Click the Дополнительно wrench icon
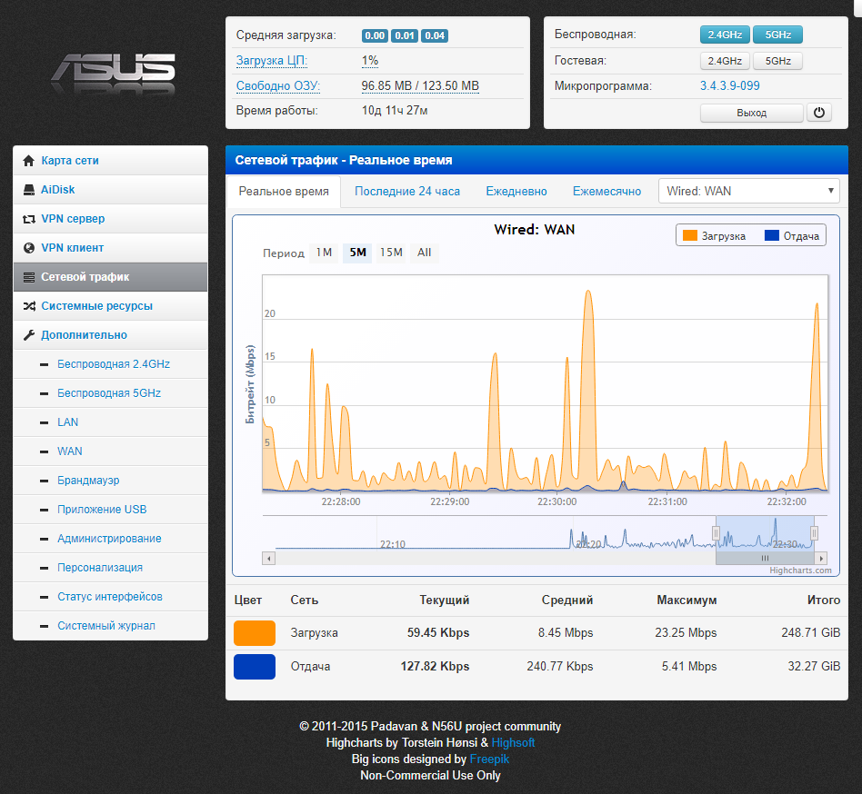 (28, 335)
